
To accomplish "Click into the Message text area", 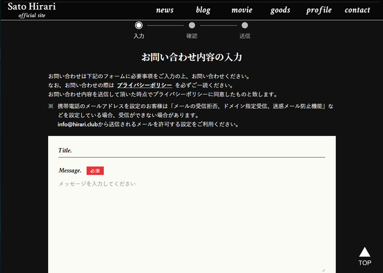I will click(x=191, y=225).
